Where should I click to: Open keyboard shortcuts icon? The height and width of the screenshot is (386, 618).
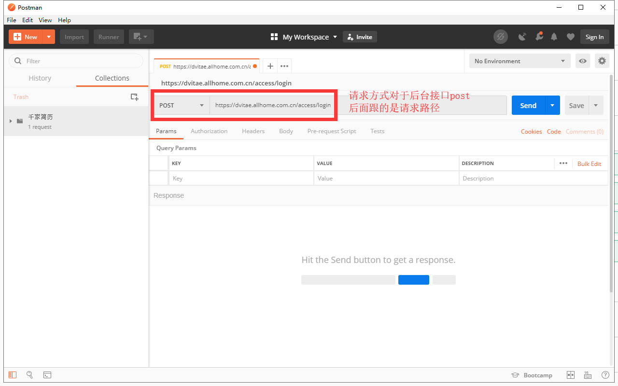pyautogui.click(x=588, y=375)
